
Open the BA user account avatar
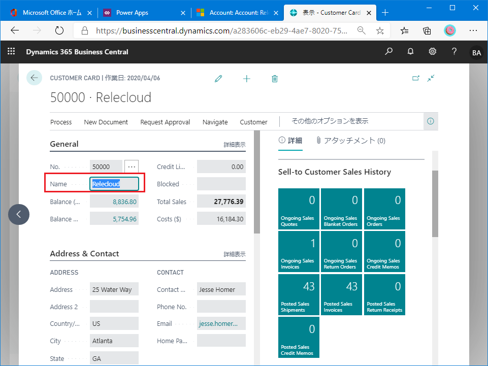coord(476,53)
